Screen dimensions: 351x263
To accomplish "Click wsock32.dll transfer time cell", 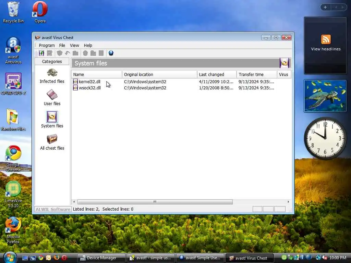I will pos(256,88).
